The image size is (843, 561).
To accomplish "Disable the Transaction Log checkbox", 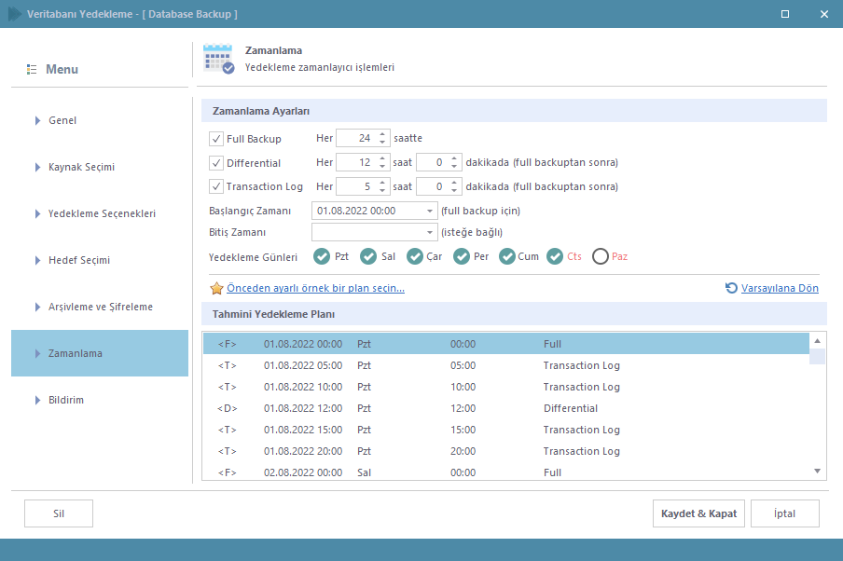I will 216,186.
